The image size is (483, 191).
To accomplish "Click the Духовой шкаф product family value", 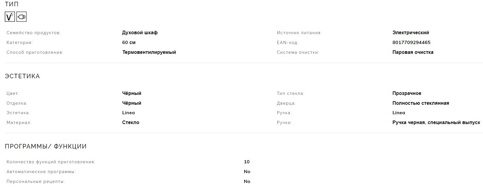I will pos(140,33).
